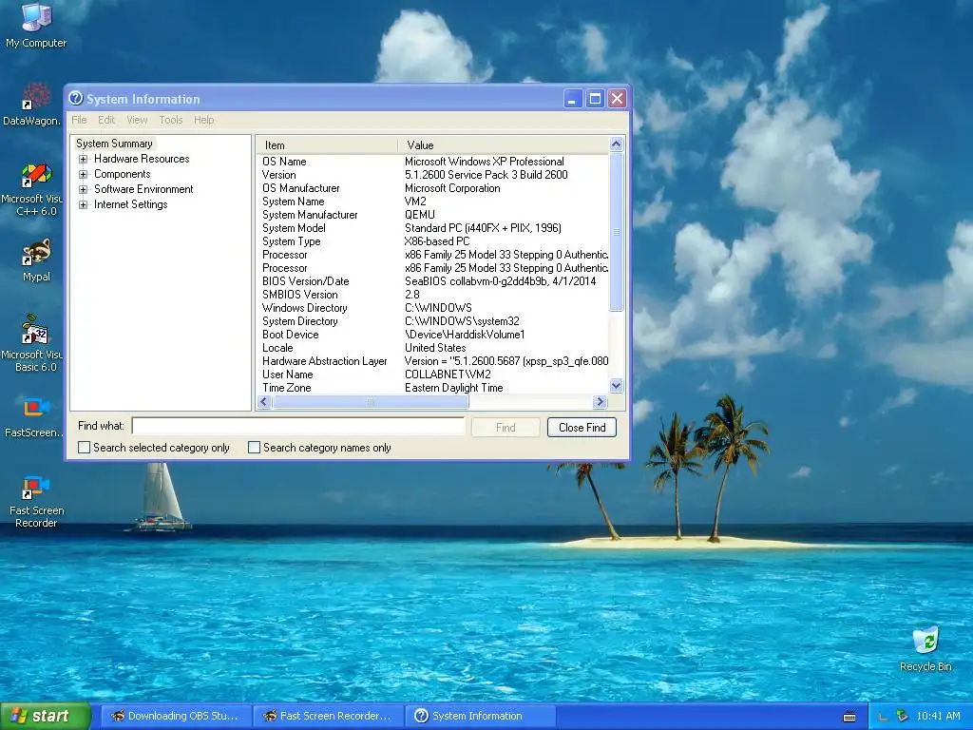Click the Value column header
The width and height of the screenshot is (973, 730).
[503, 145]
